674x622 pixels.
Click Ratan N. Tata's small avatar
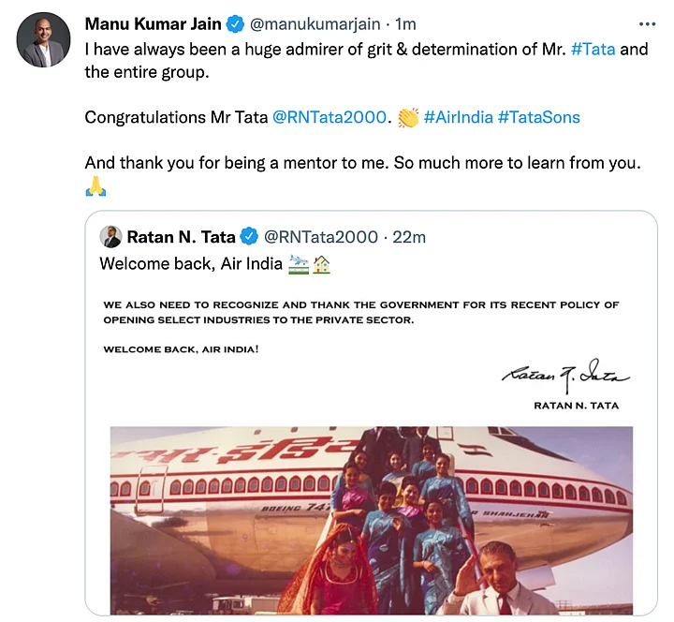[111, 237]
